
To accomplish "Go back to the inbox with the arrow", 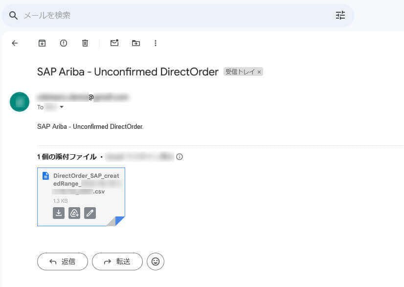I will [15, 43].
